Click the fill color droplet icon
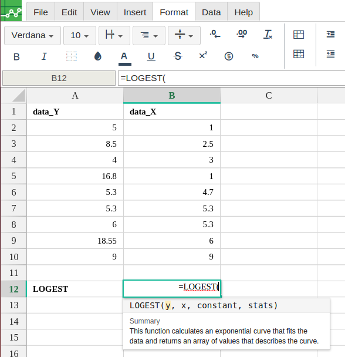 click(97, 56)
